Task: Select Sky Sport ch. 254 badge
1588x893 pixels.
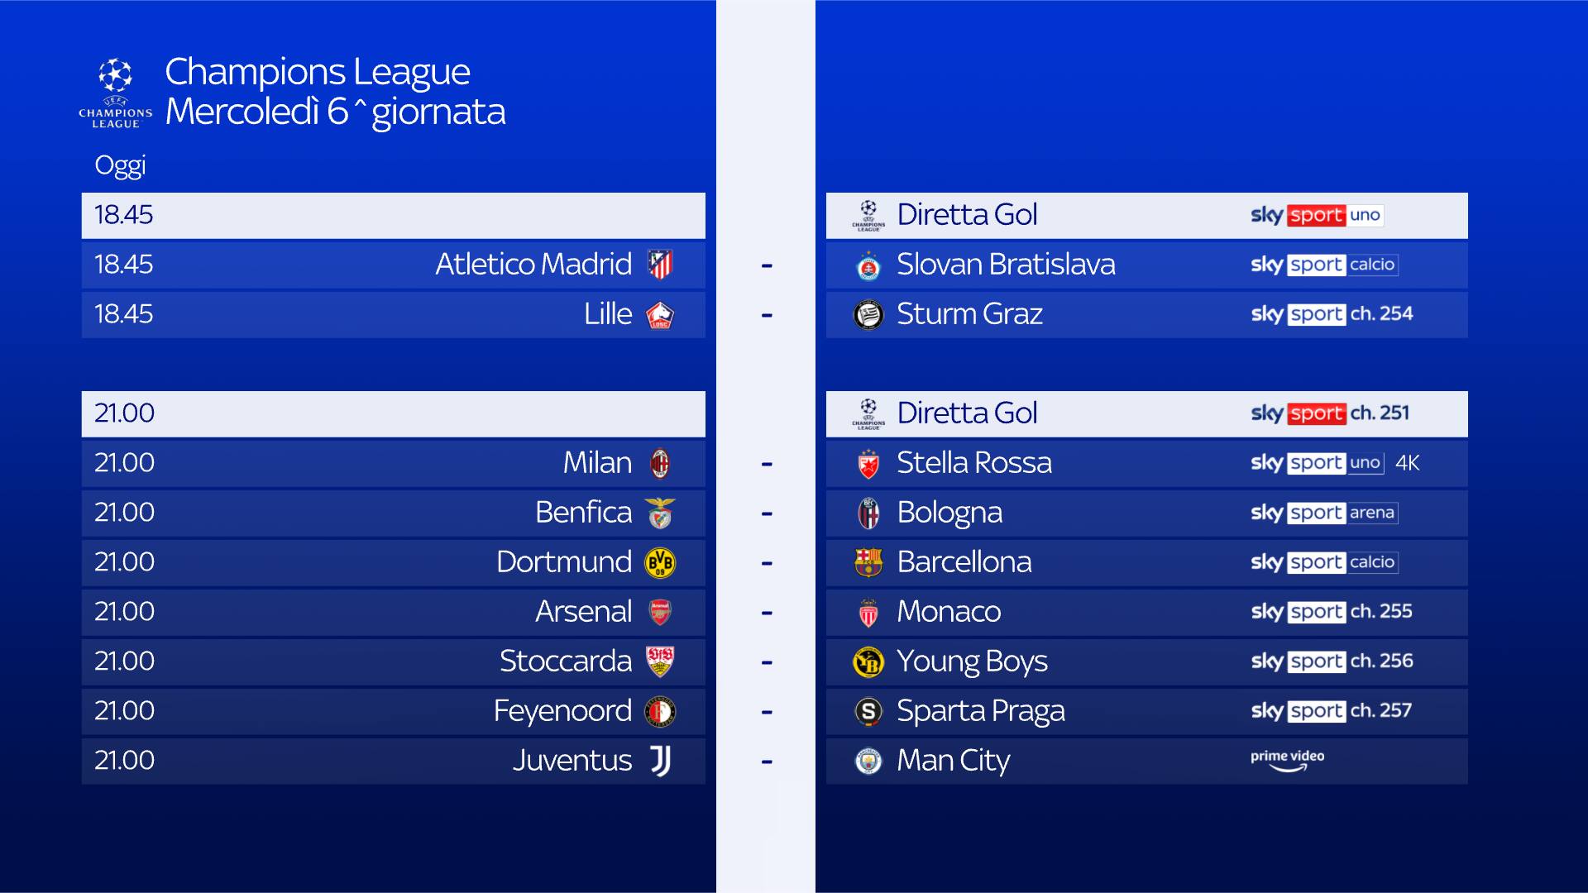Action: point(1332,314)
